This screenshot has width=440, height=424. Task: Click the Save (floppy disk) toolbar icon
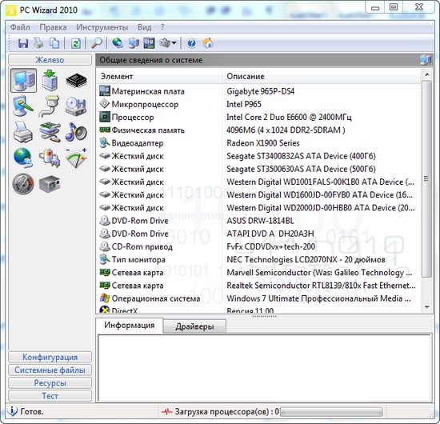click(x=23, y=43)
